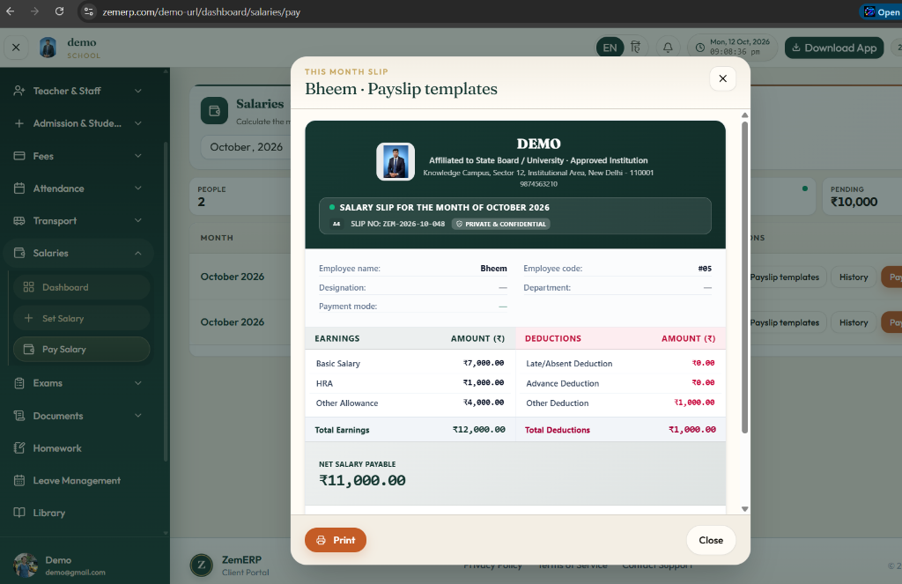
Task: Click the payslip dialog vertical scrollbar
Action: (x=744, y=277)
